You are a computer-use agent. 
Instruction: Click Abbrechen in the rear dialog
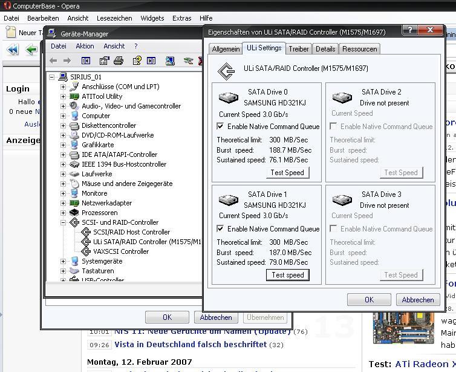click(216, 317)
